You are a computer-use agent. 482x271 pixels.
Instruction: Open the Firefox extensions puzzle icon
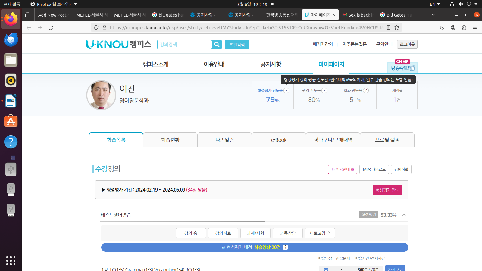tap(464, 27)
